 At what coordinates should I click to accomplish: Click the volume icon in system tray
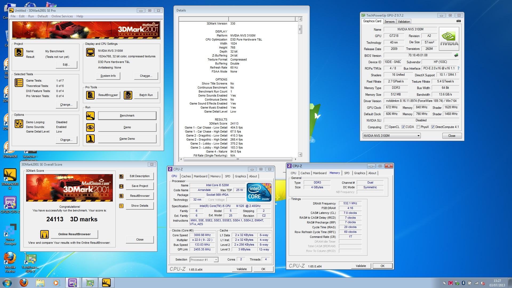483,283
